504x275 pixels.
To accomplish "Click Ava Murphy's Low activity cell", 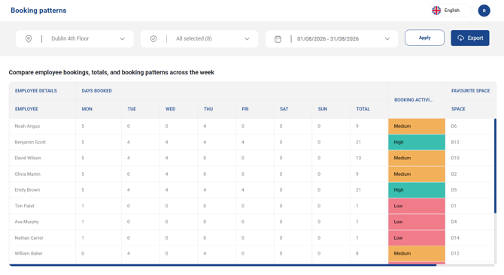I will pyautogui.click(x=417, y=222).
